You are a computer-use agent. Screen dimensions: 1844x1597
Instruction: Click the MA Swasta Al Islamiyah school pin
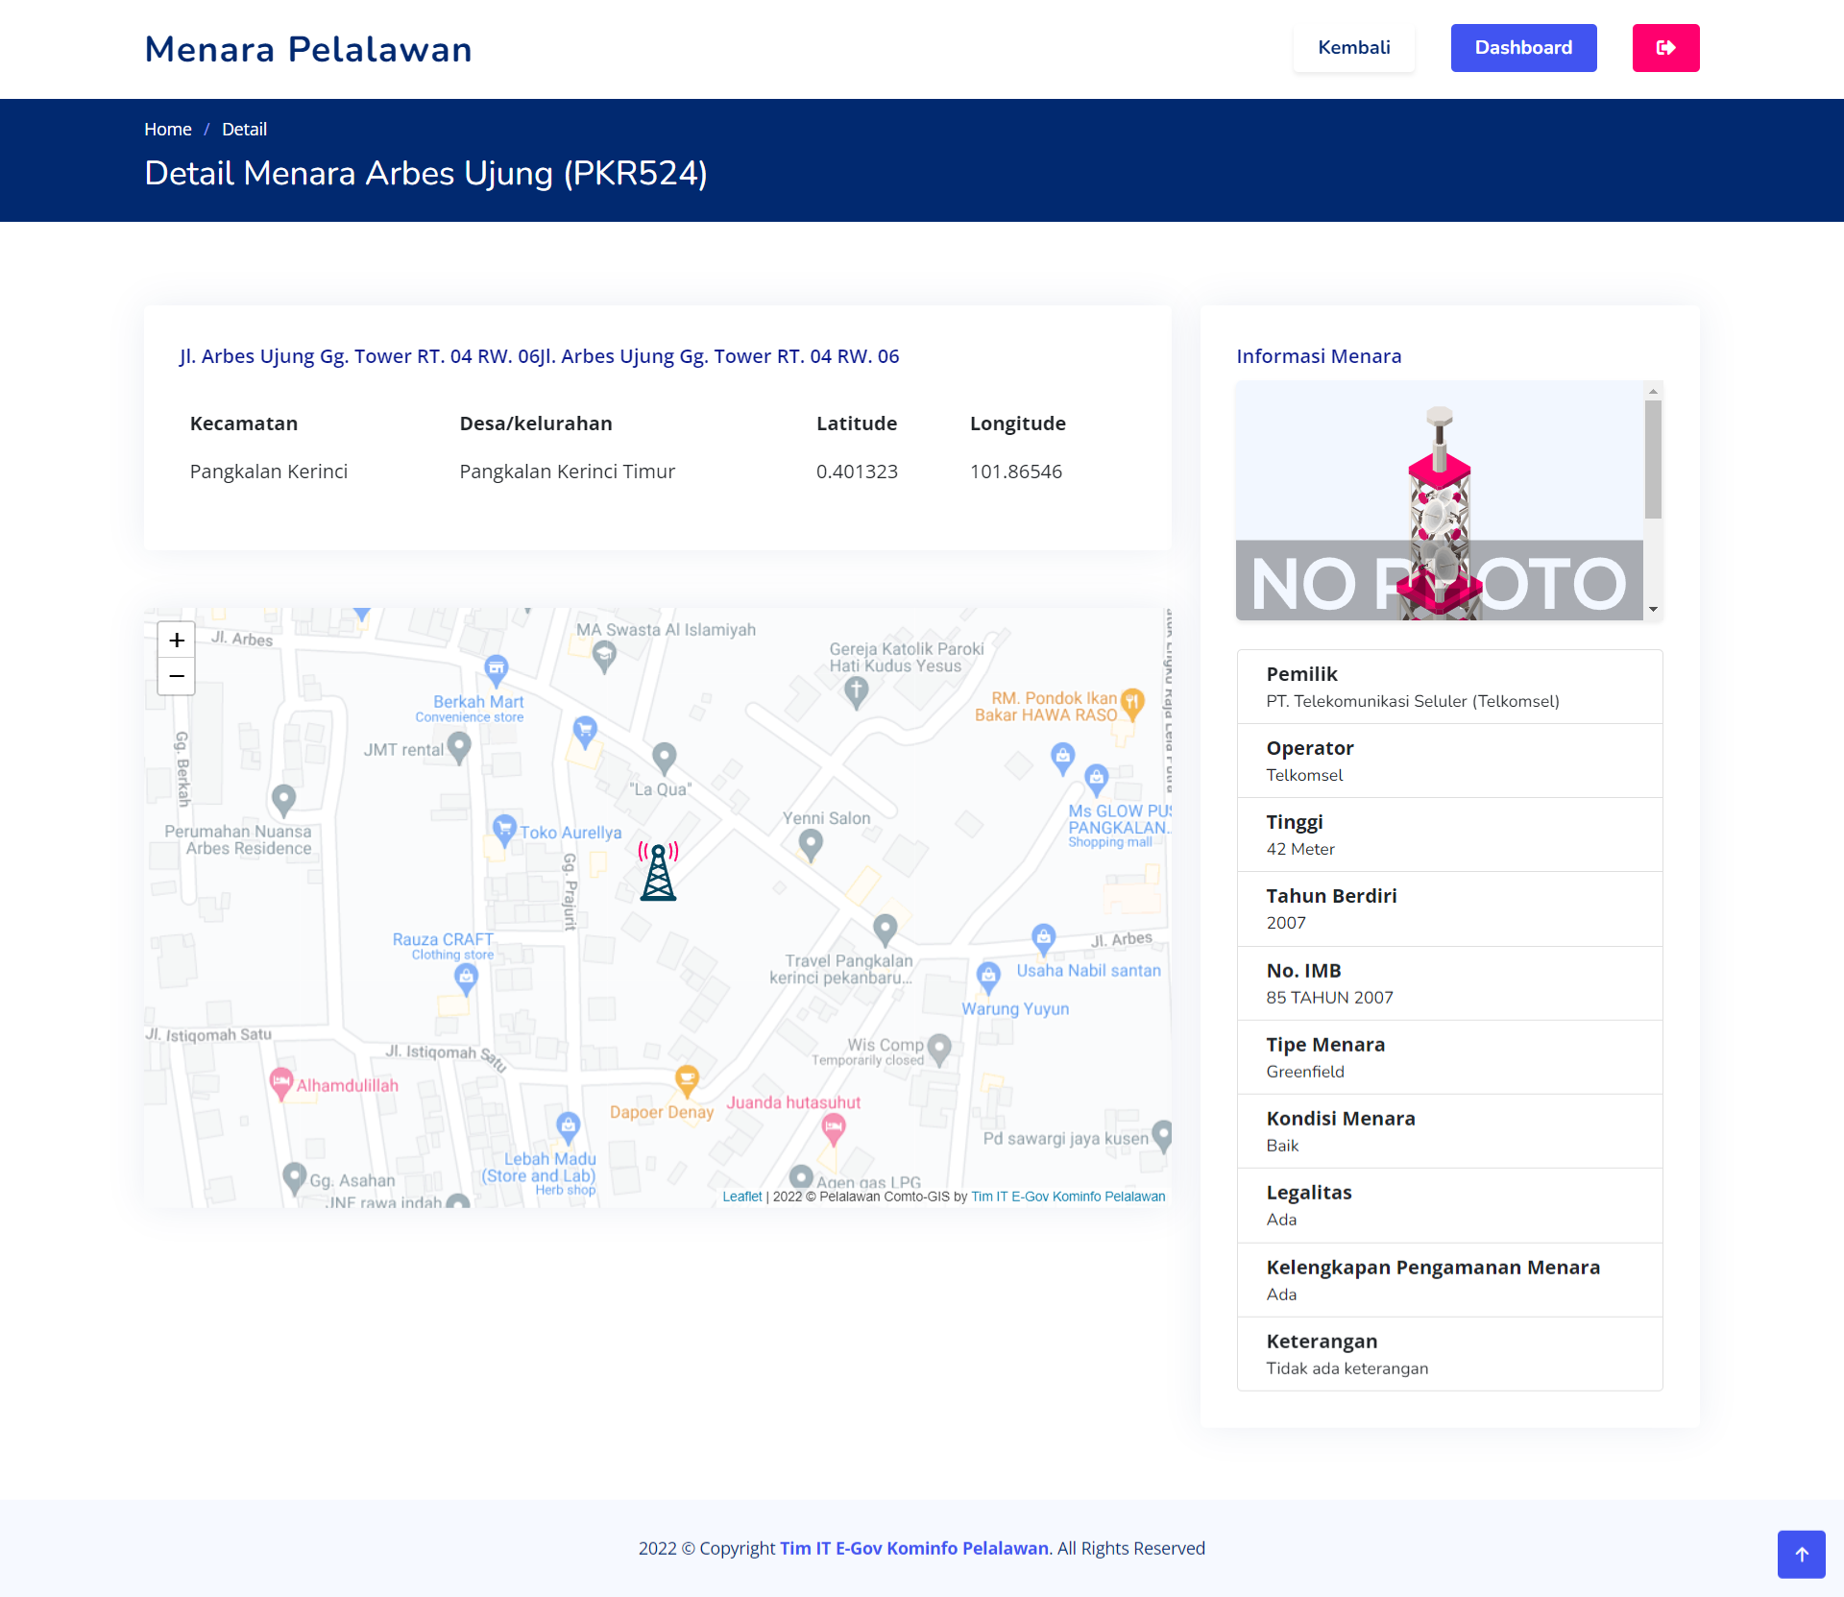tap(604, 657)
